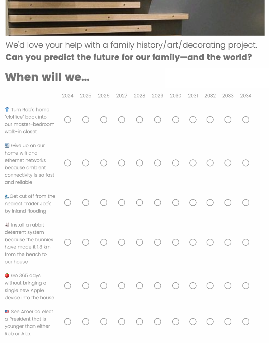This screenshot has height=351, width=269.
Task: Click the wooden shelf photo at top
Action: (x=135, y=18)
